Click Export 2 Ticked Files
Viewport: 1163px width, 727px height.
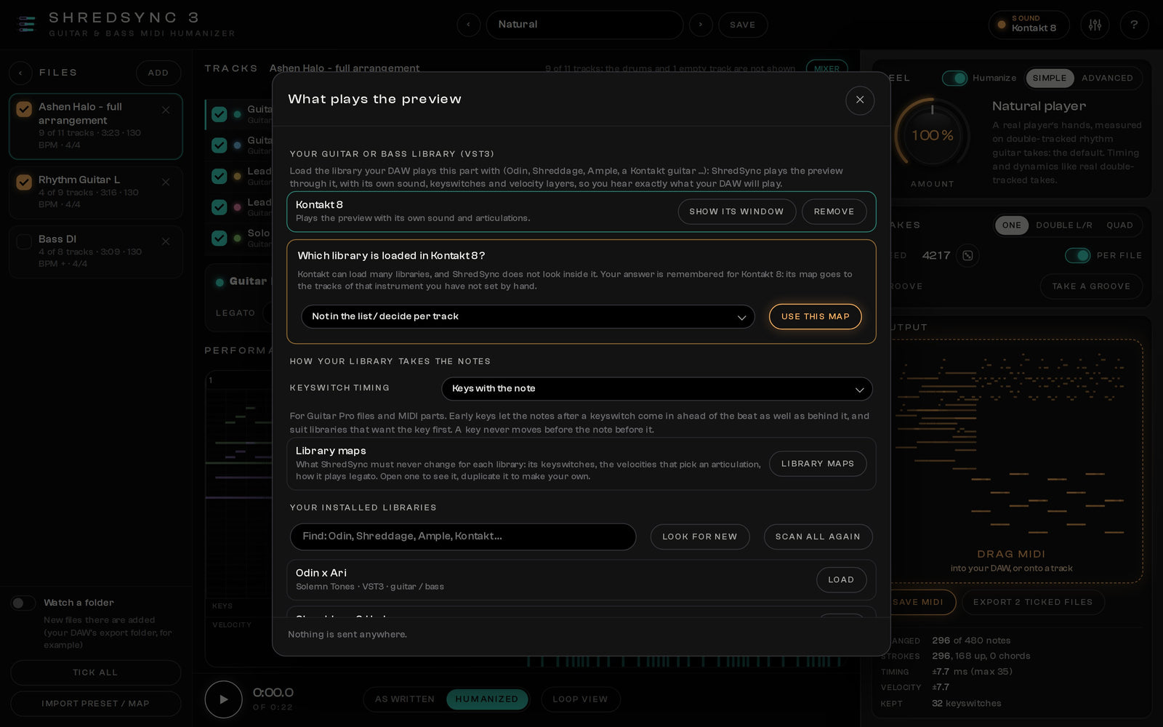click(x=1033, y=602)
